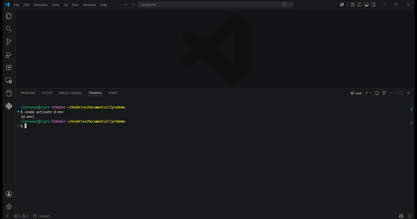The image size is (417, 219).
Task: Switch to the PORTS tab
Action: (x=113, y=93)
